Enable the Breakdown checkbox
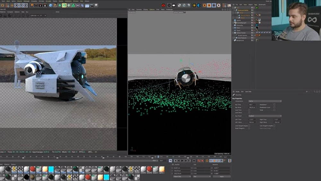This screenshot has width=321, height=181. 274,104
